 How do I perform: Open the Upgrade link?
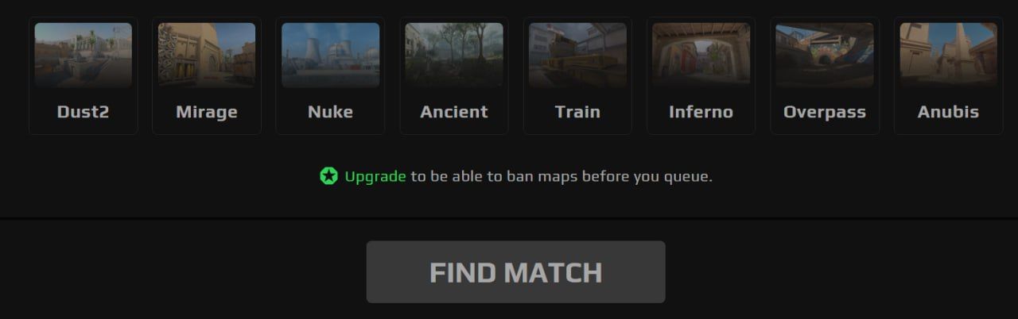click(x=375, y=176)
